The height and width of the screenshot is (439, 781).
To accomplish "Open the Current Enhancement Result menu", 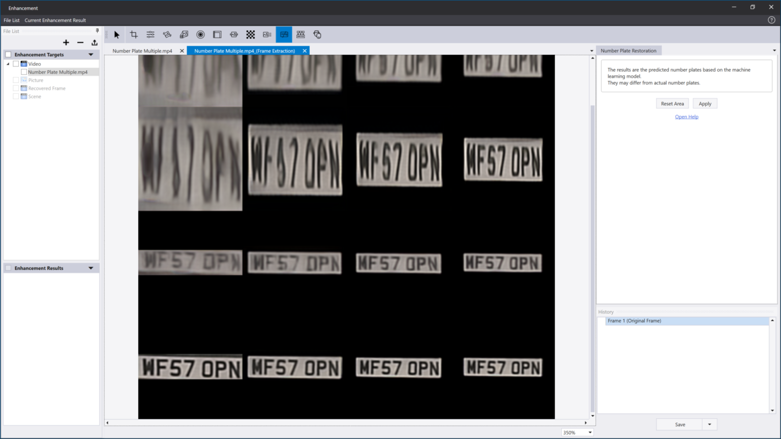I will pyautogui.click(x=55, y=20).
